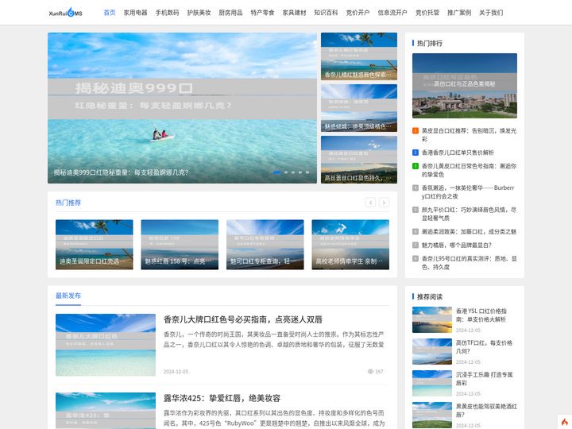This screenshot has height=429, width=572.
Task: Go to 推广案例 page
Action: (459, 13)
